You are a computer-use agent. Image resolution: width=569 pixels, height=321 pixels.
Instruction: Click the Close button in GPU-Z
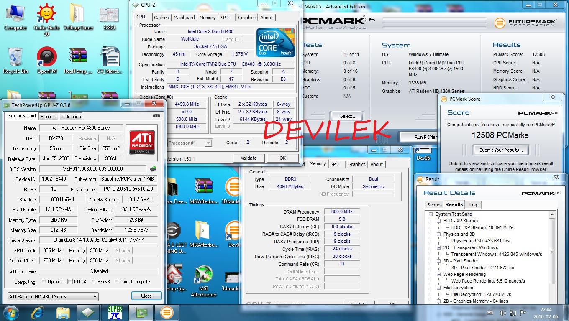pos(146,296)
